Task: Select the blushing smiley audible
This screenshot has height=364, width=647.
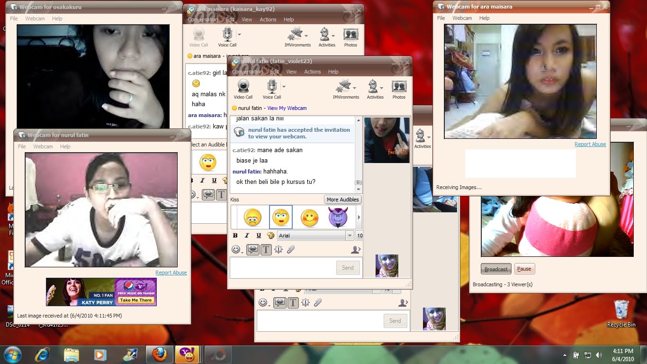Action: coord(309,217)
